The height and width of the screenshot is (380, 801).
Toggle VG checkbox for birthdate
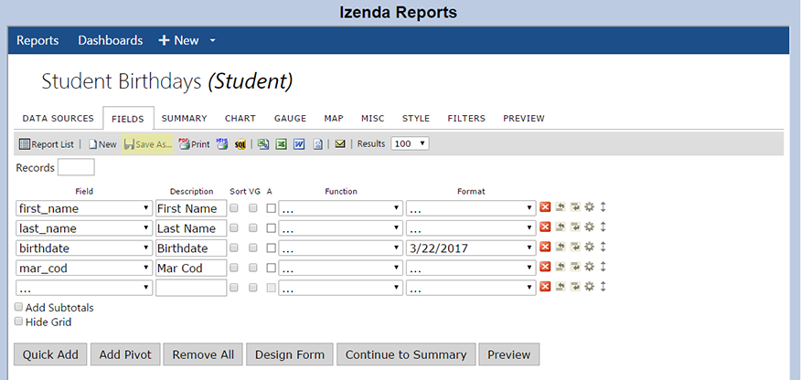[x=253, y=248]
